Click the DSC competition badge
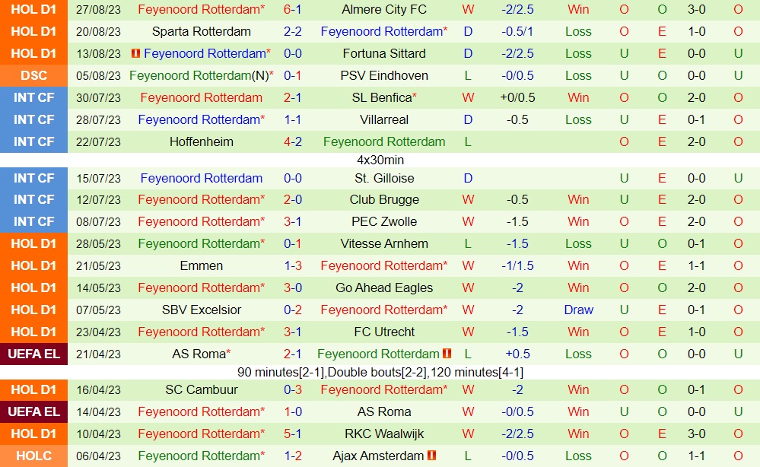This screenshot has height=467, width=760. pos(34,75)
